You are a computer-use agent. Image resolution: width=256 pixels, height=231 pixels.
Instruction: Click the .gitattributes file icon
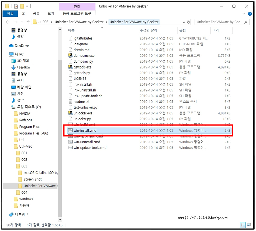pos(70,38)
